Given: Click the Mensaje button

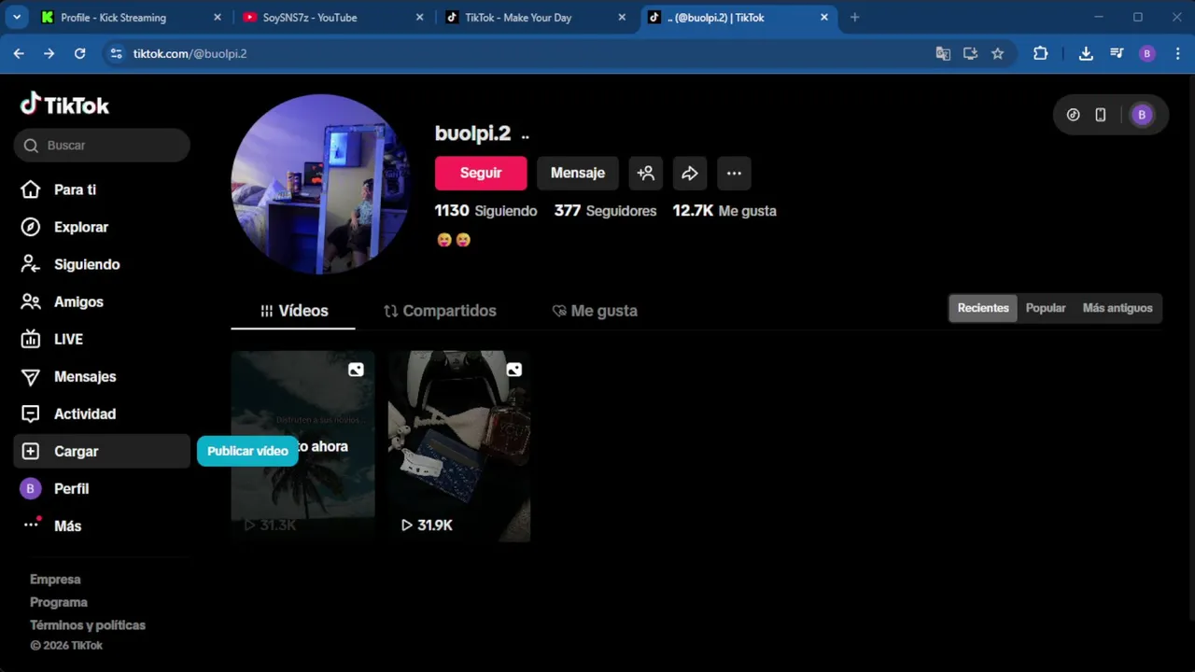Looking at the screenshot, I should (x=578, y=173).
